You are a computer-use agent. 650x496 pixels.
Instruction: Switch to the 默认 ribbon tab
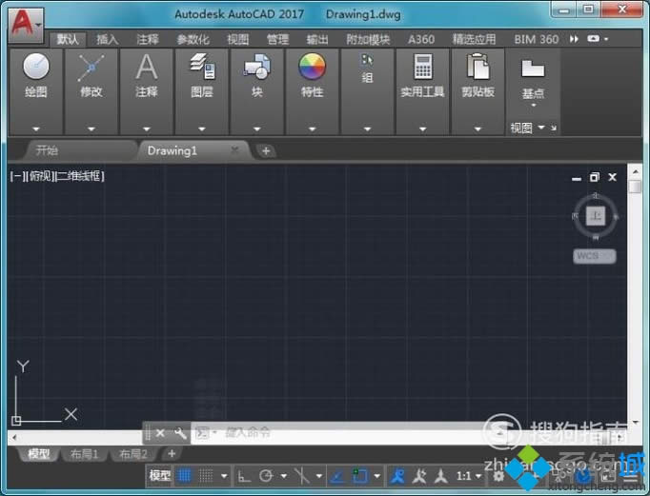[68, 39]
